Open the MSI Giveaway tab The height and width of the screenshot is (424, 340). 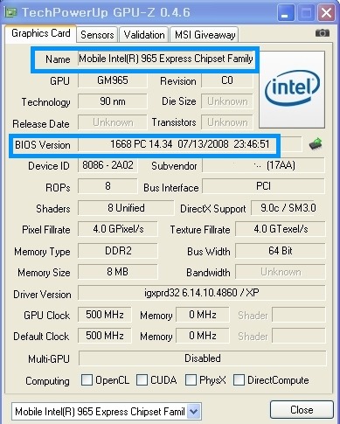coord(205,35)
